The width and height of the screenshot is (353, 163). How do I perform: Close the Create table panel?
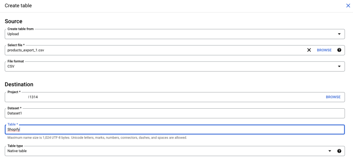pyautogui.click(x=348, y=6)
